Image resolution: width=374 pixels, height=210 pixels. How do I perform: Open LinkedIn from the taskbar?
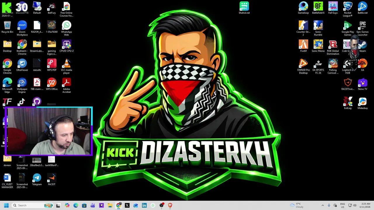(x=144, y=205)
